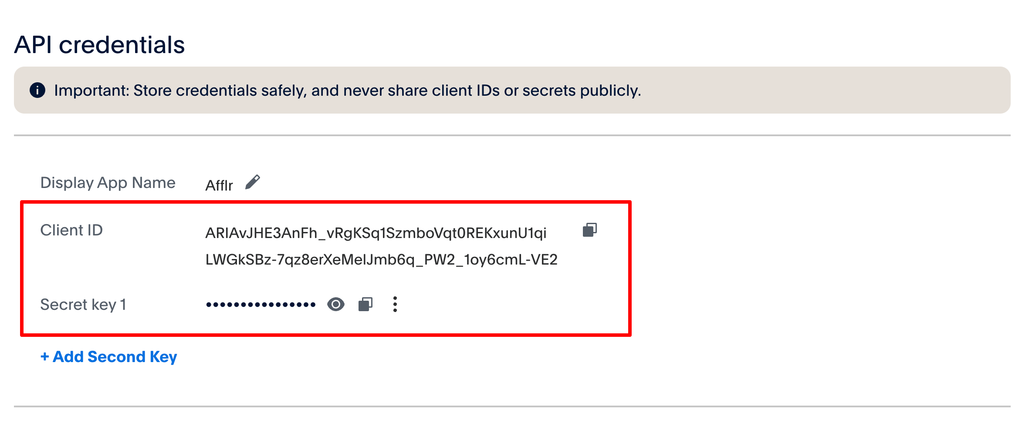Click the empty right side of the warning banner
Viewport: 1022px width, 423px height.
click(828, 91)
